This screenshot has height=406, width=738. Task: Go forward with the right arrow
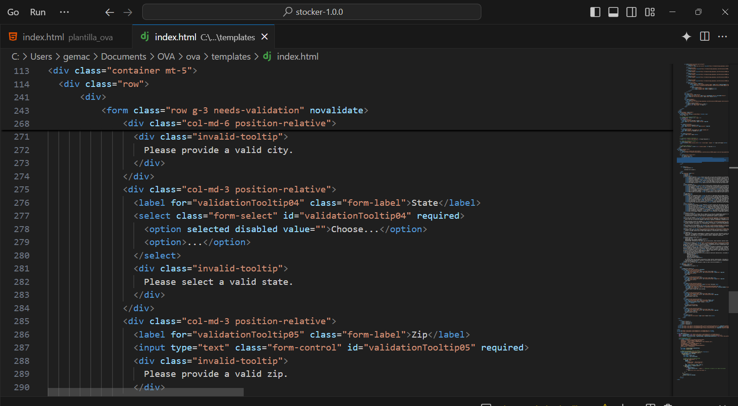coord(128,12)
